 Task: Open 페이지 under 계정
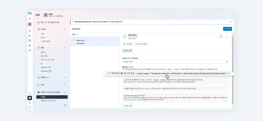(x=43, y=52)
